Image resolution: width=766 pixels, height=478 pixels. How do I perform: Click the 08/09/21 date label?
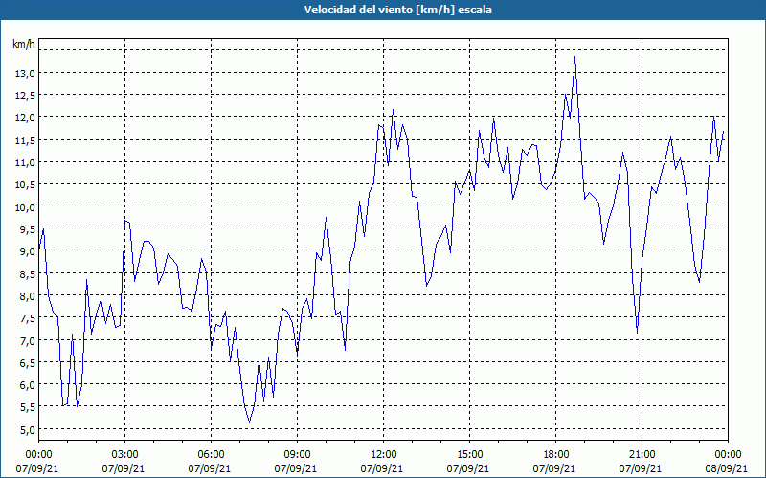[727, 468]
